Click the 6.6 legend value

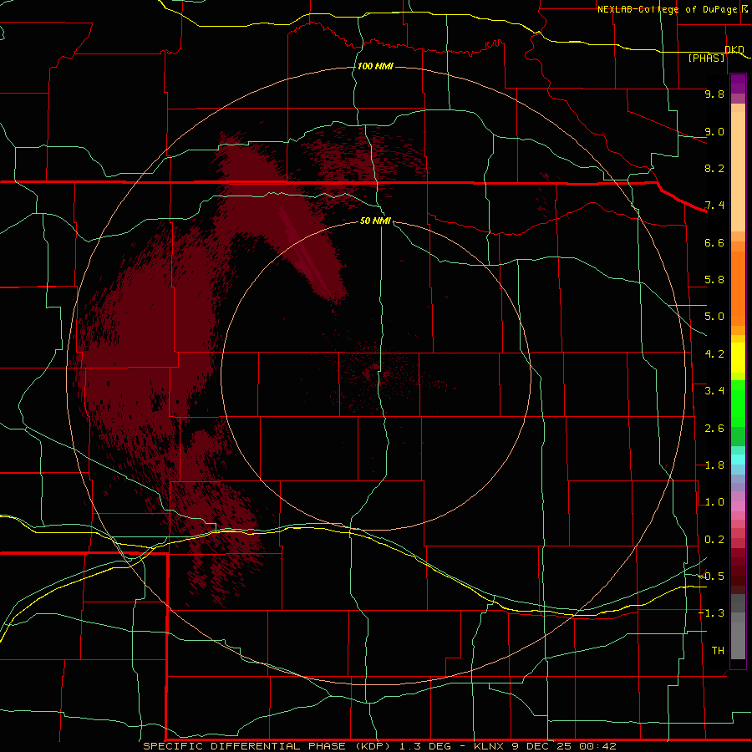coord(714,242)
